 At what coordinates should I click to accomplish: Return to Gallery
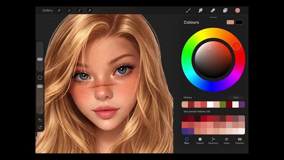coord(48,10)
